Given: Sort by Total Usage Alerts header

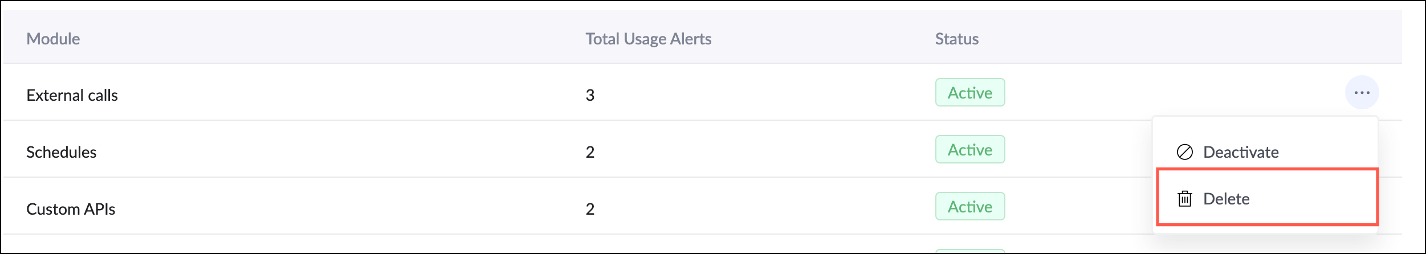Looking at the screenshot, I should coord(648,39).
